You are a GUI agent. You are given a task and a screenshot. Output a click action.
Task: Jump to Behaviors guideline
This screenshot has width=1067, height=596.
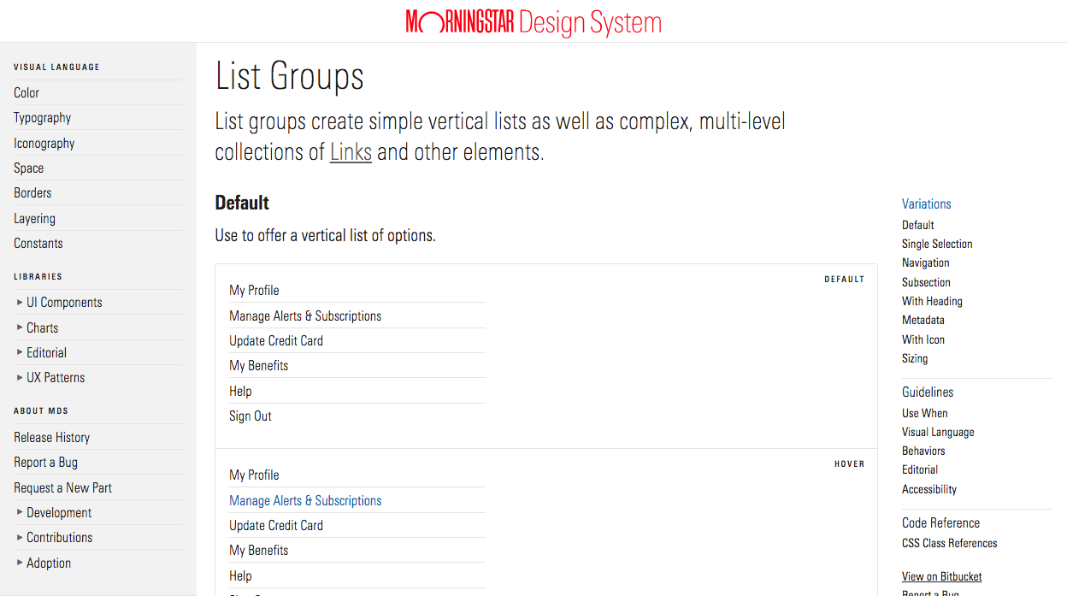coord(923,451)
